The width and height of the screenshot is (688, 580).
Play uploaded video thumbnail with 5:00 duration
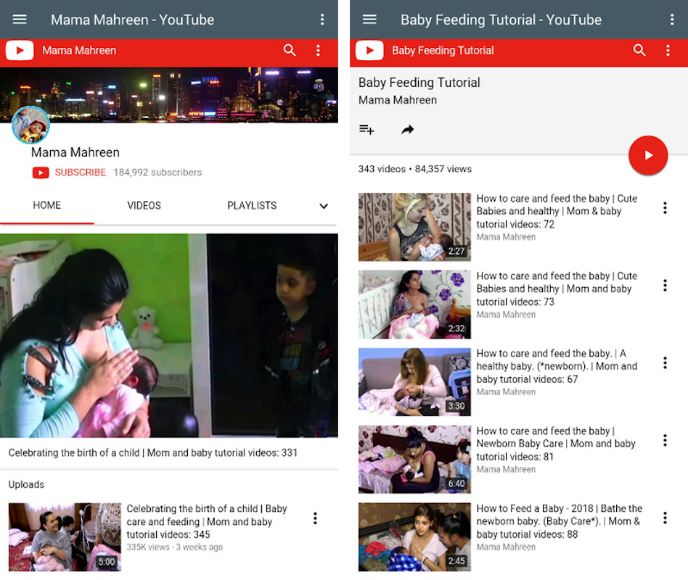(x=65, y=537)
